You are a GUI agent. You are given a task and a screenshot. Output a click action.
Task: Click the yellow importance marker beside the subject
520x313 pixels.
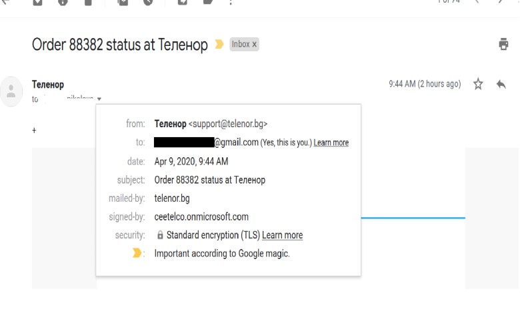(219, 44)
